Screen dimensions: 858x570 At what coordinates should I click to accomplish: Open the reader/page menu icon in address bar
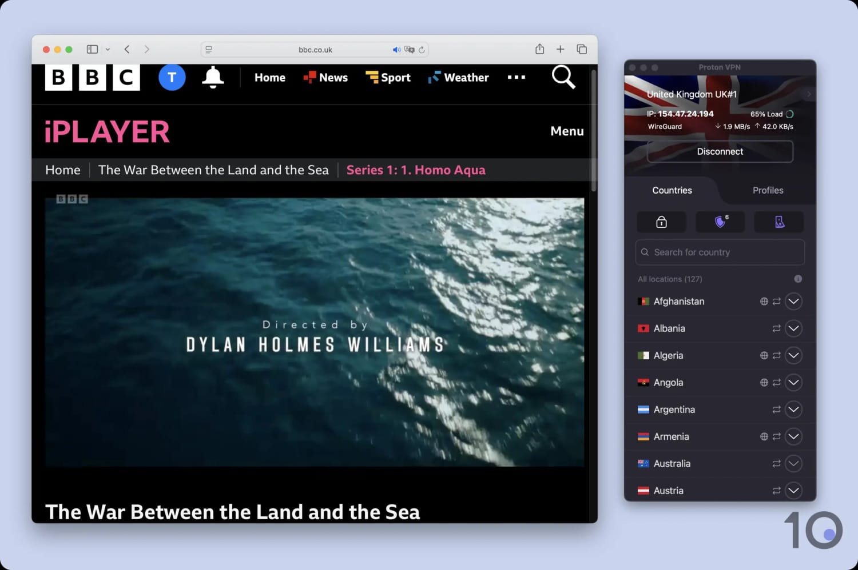209,50
